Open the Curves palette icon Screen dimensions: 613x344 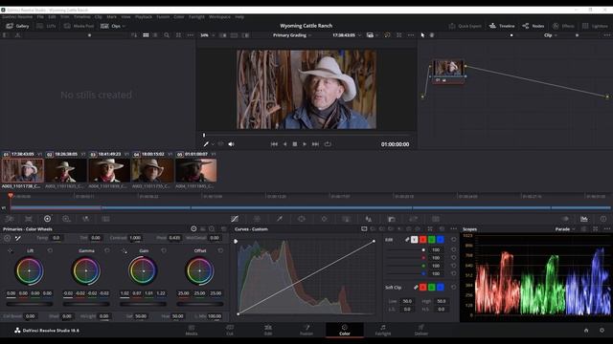coord(235,219)
